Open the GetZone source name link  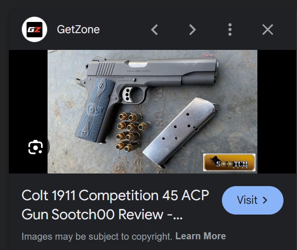78,29
